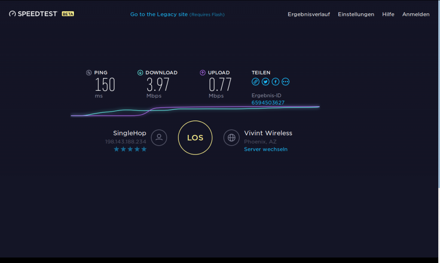Click the Speedtest logo
This screenshot has width=440, height=263.
click(33, 14)
